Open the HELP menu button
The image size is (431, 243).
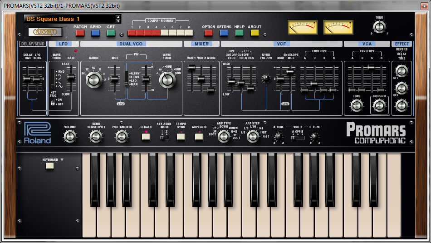click(x=239, y=33)
